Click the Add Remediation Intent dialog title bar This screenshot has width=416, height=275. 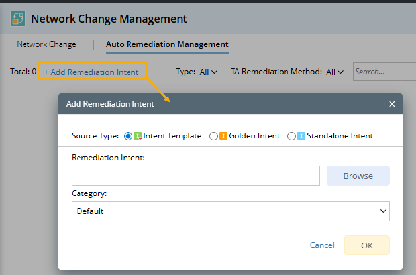[x=219, y=104]
